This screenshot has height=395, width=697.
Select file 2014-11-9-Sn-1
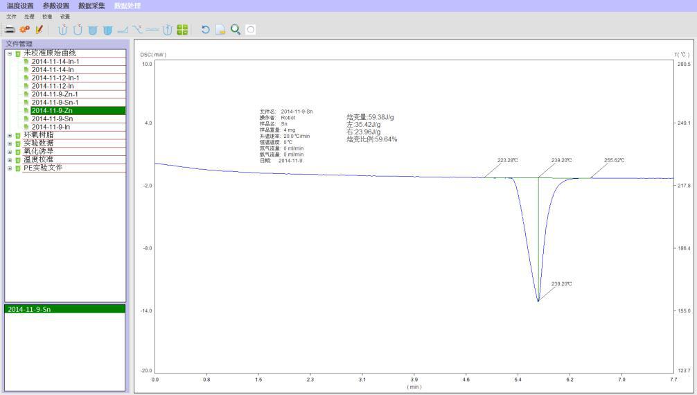point(55,103)
